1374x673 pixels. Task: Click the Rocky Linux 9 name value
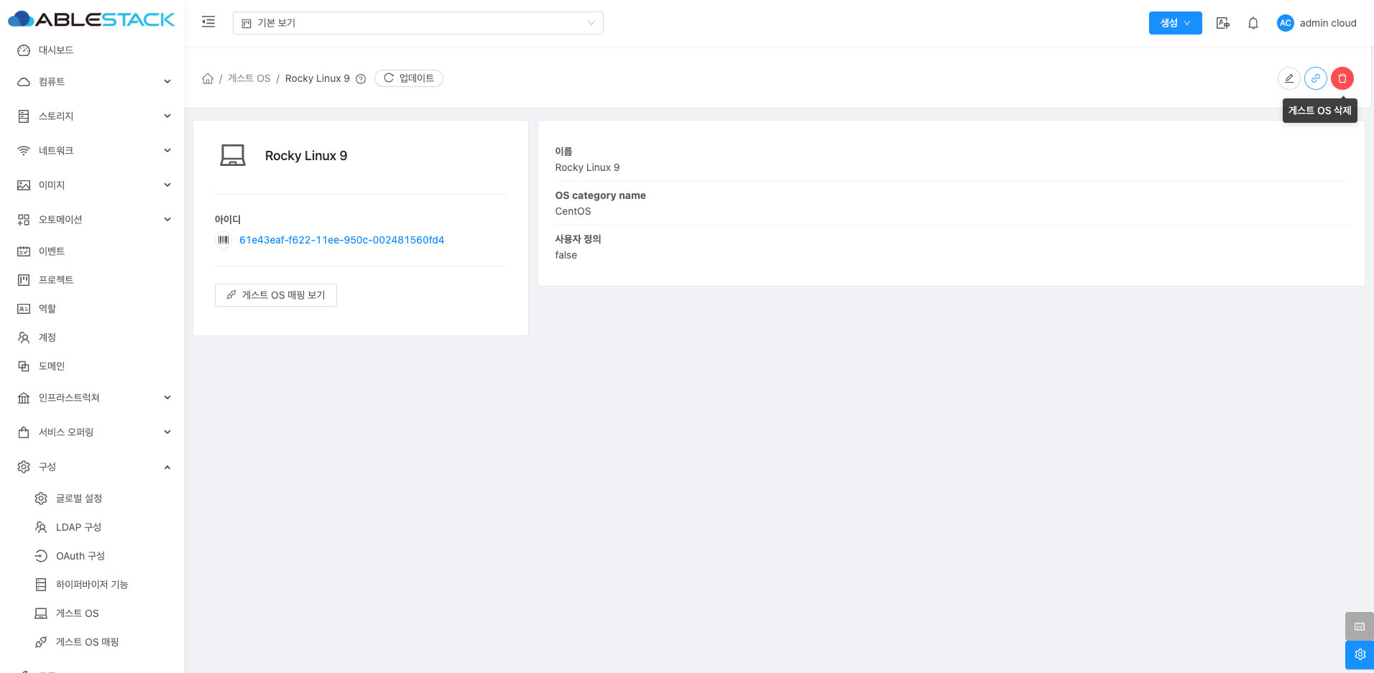[x=587, y=167]
